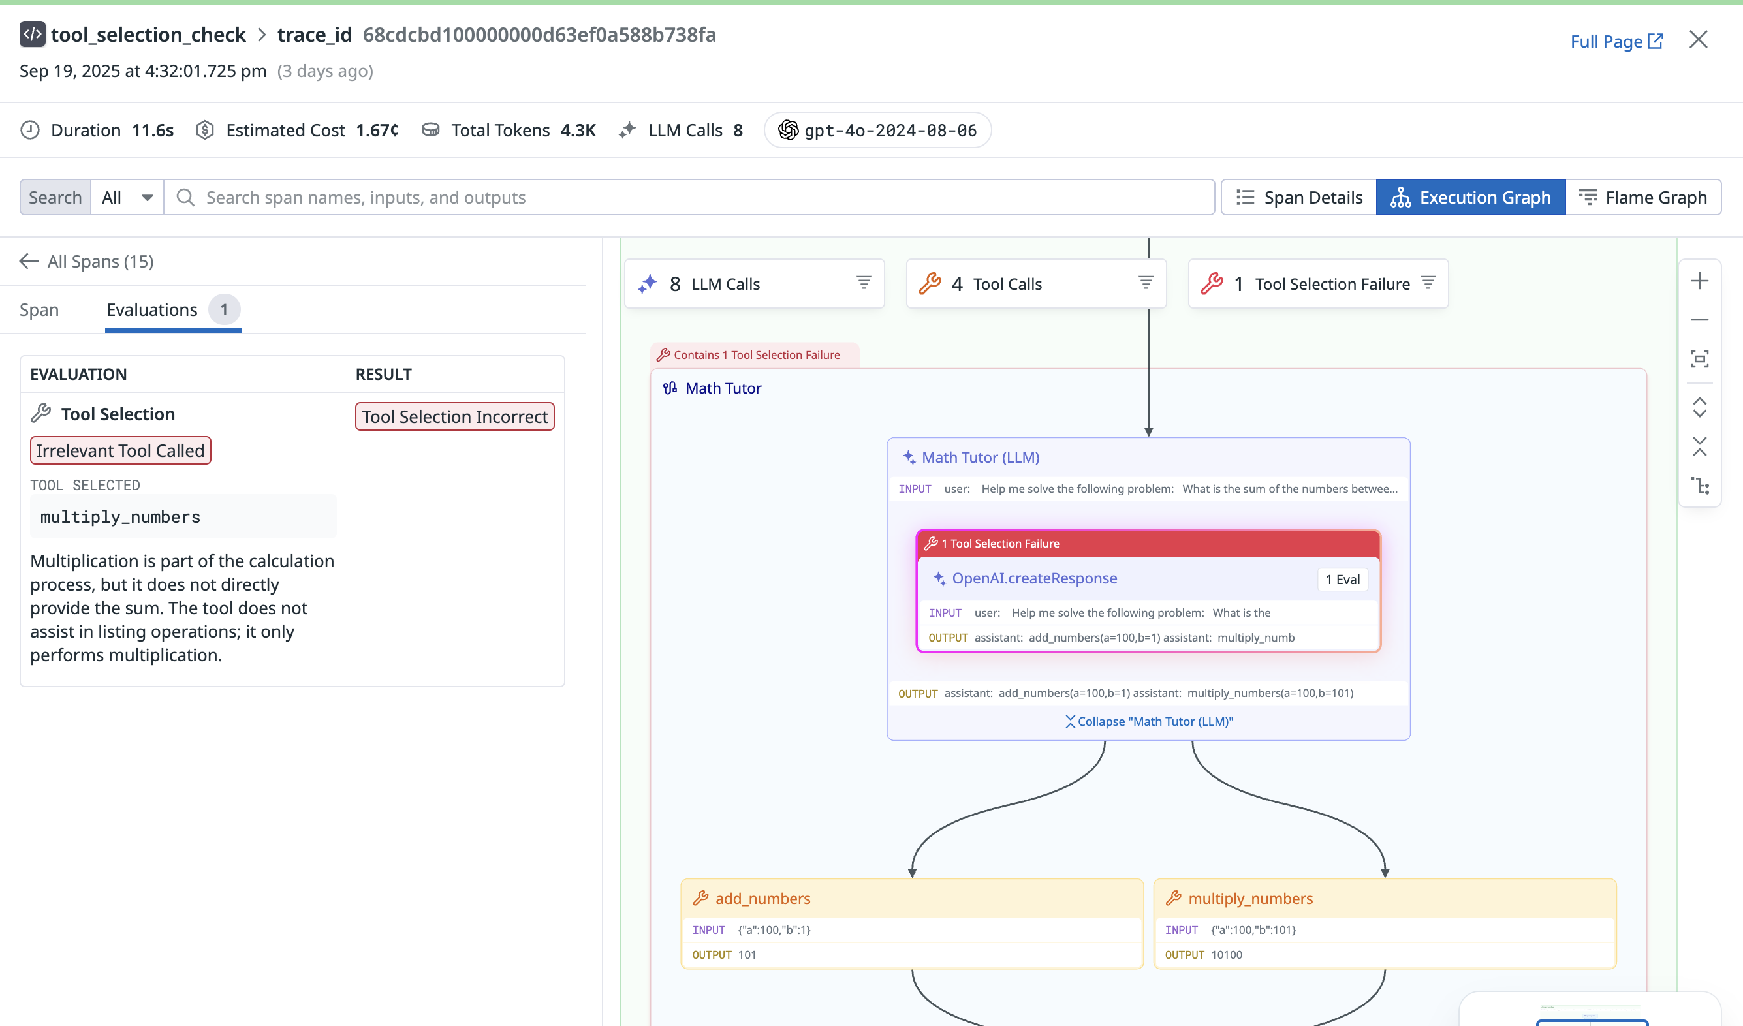The image size is (1743, 1026).
Task: Click the LLM Calls sparkle icon in stats bar
Action: click(x=627, y=130)
